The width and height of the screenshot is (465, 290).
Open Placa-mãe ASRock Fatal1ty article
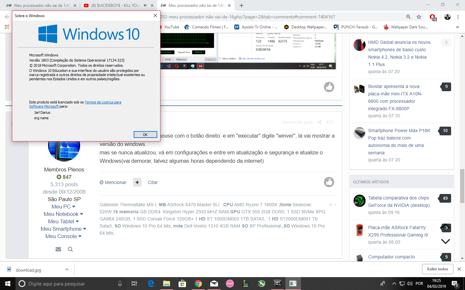[398, 231]
